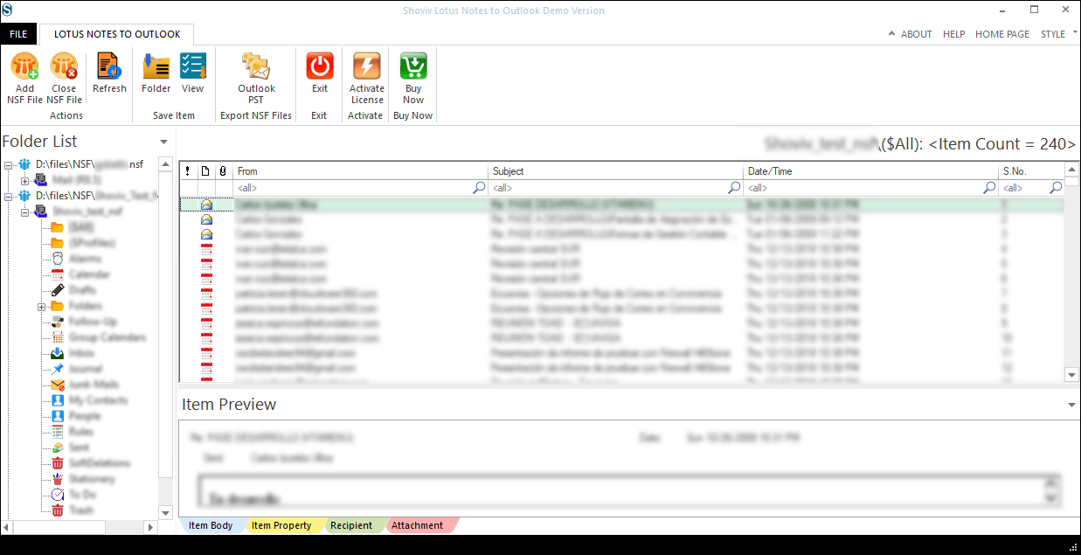This screenshot has height=555, width=1081.
Task: Select the Drafts pencil icon in tree
Action: click(x=57, y=290)
